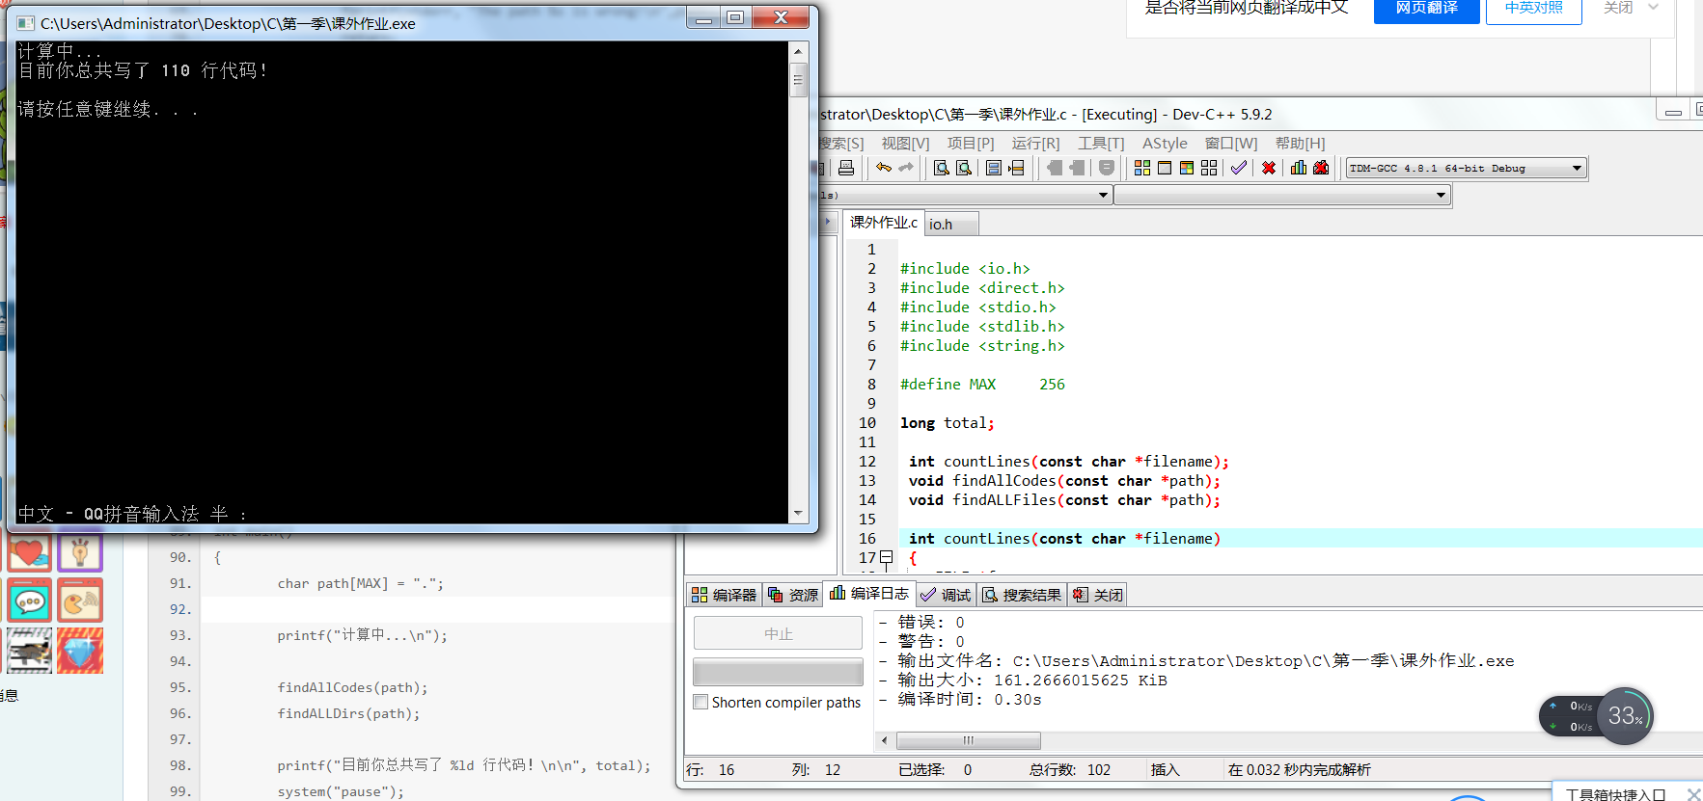1703x801 pixels.
Task: Click the arrow beside 关闭 in translate bar
Action: [x=1653, y=8]
